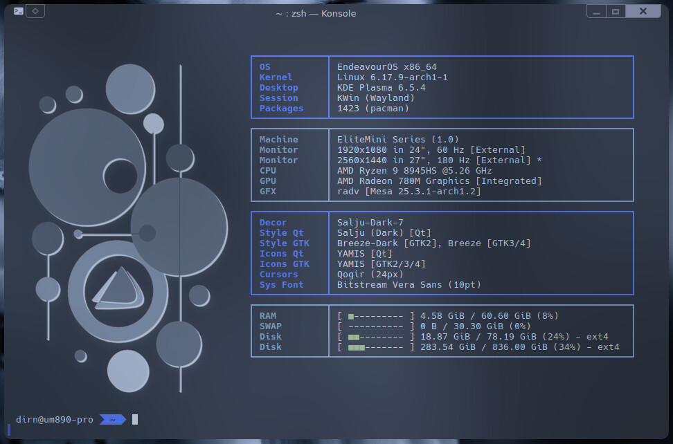Viewport: 673px width, 444px height.
Task: Maximize the Konsole window
Action: pyautogui.click(x=615, y=12)
